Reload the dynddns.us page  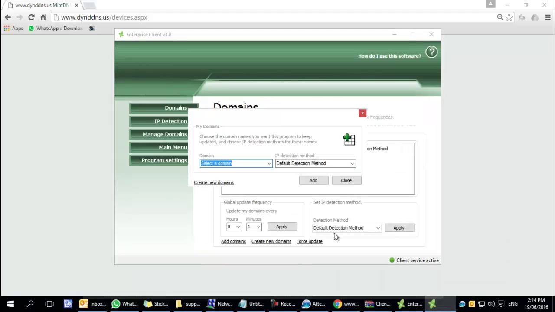[31, 17]
